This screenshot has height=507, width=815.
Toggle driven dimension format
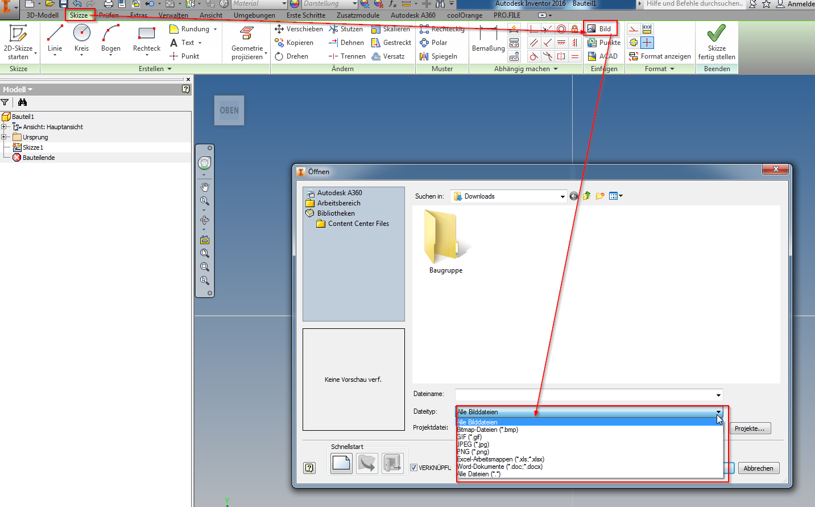647,29
